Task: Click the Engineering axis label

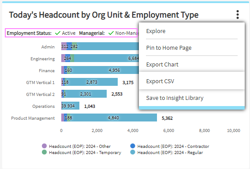Action: [x=43, y=59]
